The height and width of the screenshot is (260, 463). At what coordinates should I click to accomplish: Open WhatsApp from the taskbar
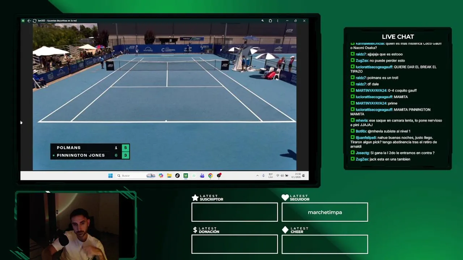(194, 175)
